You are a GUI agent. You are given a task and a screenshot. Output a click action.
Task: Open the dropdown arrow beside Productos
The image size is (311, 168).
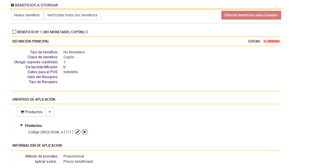coord(50,112)
